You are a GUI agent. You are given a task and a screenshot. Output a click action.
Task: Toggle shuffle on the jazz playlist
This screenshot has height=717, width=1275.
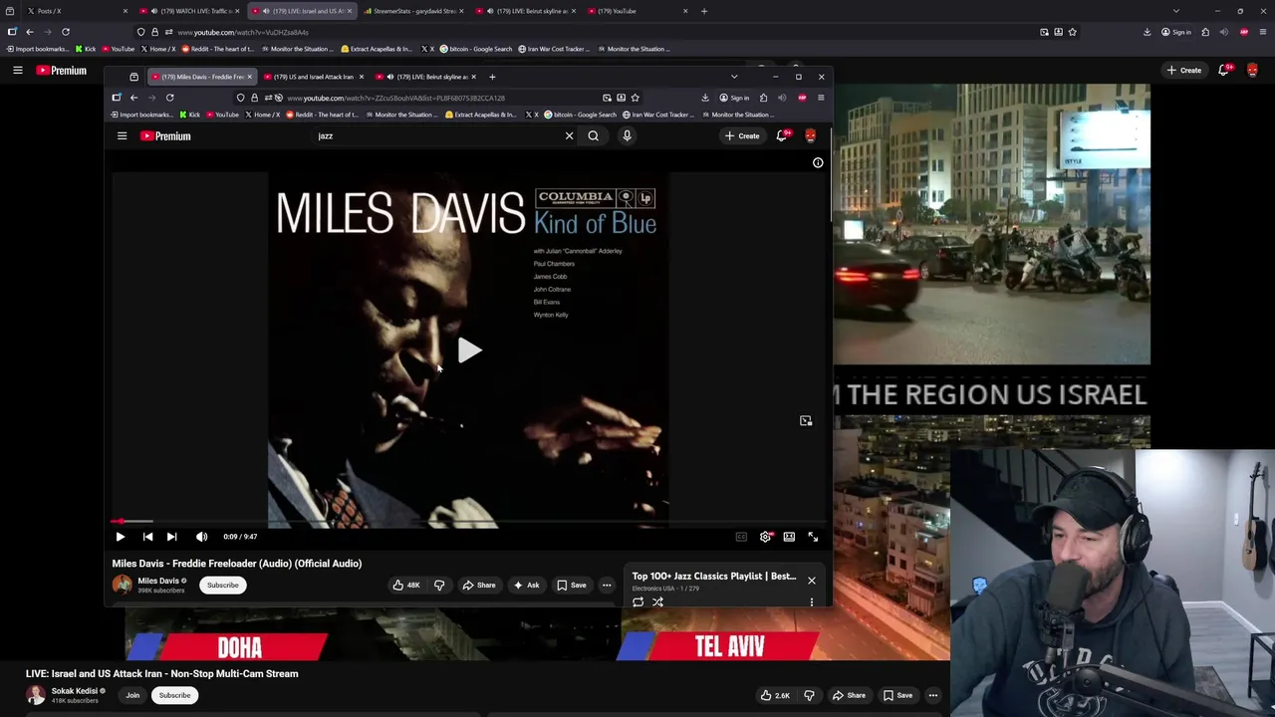click(x=657, y=601)
